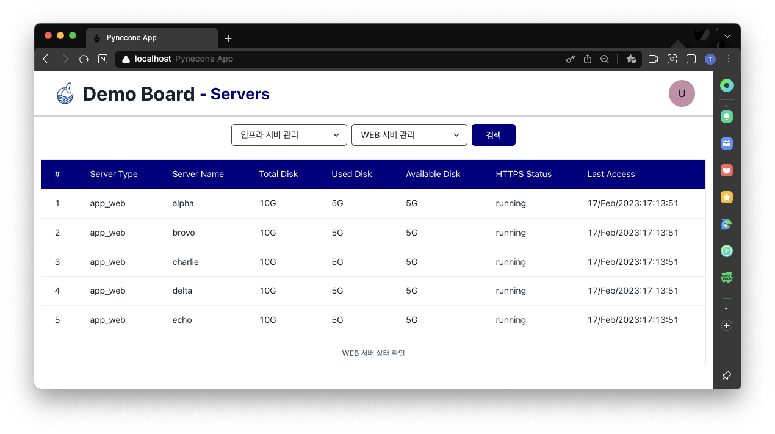This screenshot has width=775, height=434.
Task: Open the WEB 서버 관리 dropdown
Action: [409, 135]
